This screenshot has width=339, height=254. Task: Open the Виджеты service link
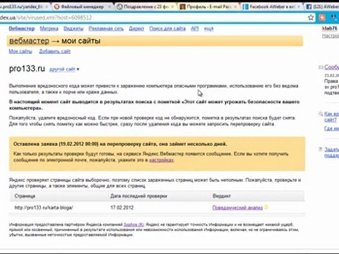(x=73, y=29)
